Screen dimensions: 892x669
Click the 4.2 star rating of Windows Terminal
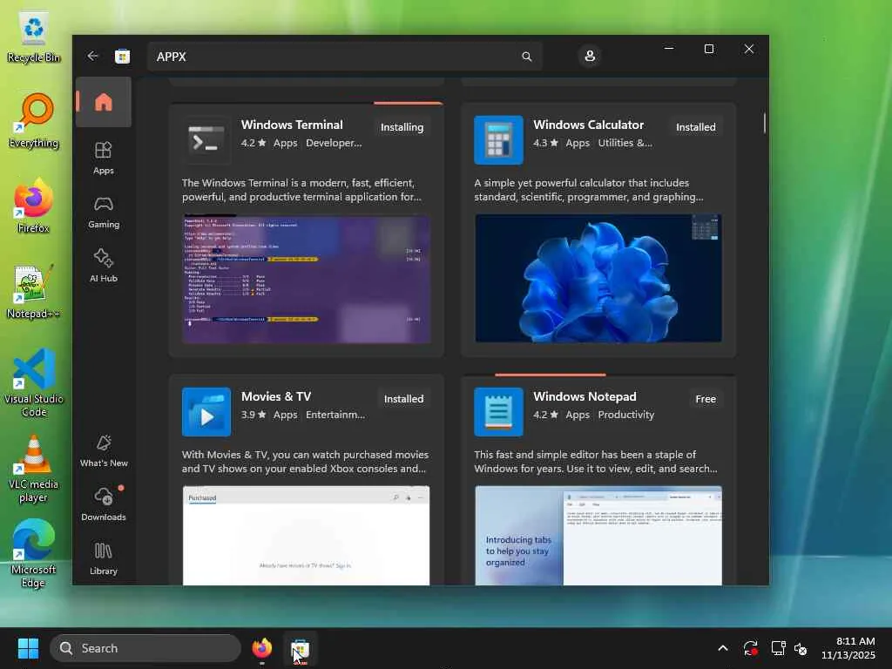tap(253, 143)
